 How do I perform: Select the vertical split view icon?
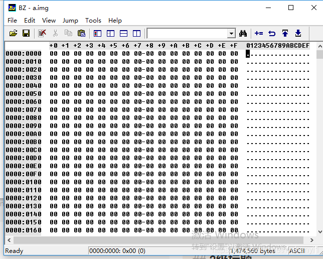click(x=111, y=34)
